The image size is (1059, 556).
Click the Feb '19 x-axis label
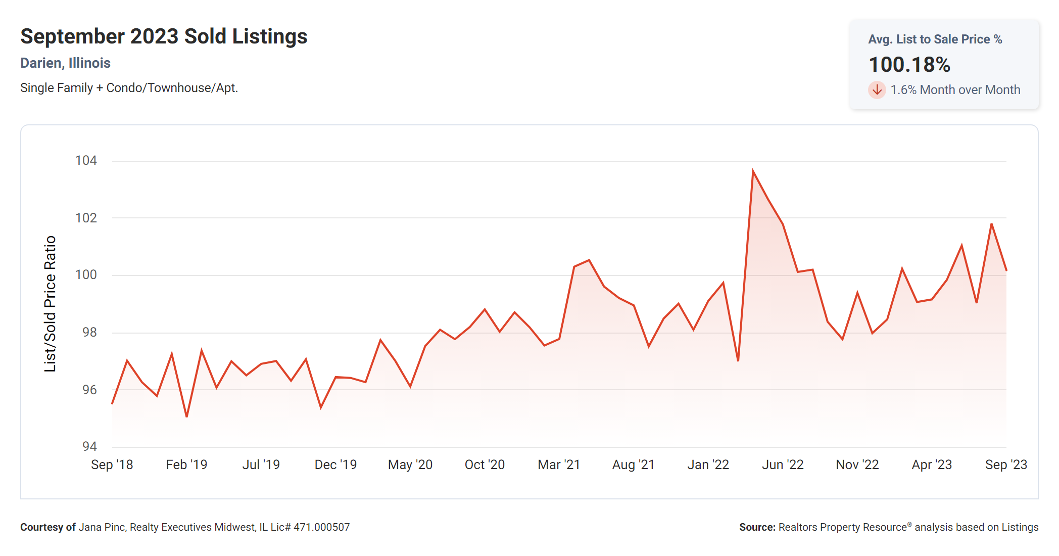[x=186, y=465]
